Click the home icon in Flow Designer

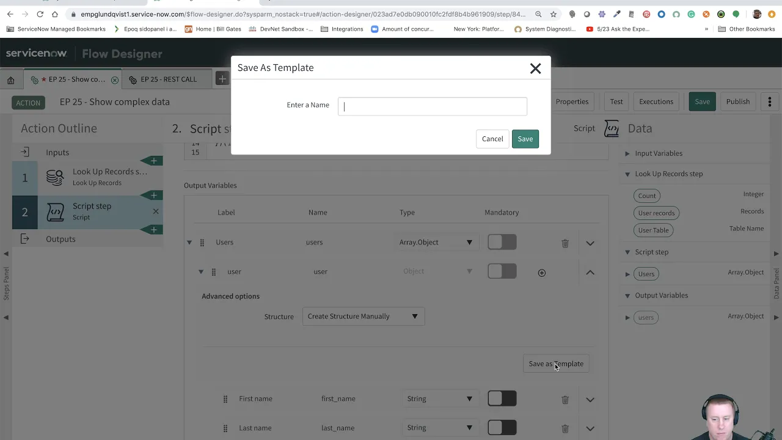click(x=11, y=79)
